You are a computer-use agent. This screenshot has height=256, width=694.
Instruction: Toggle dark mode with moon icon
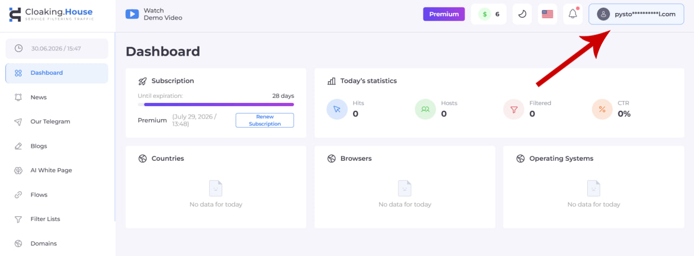[x=522, y=14]
